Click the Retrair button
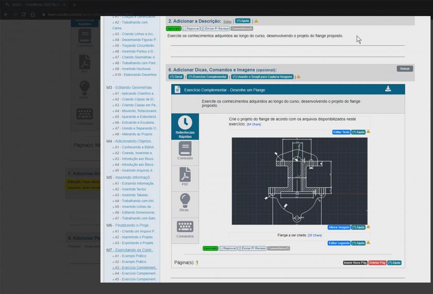This screenshot has height=294, width=433. tap(405, 69)
